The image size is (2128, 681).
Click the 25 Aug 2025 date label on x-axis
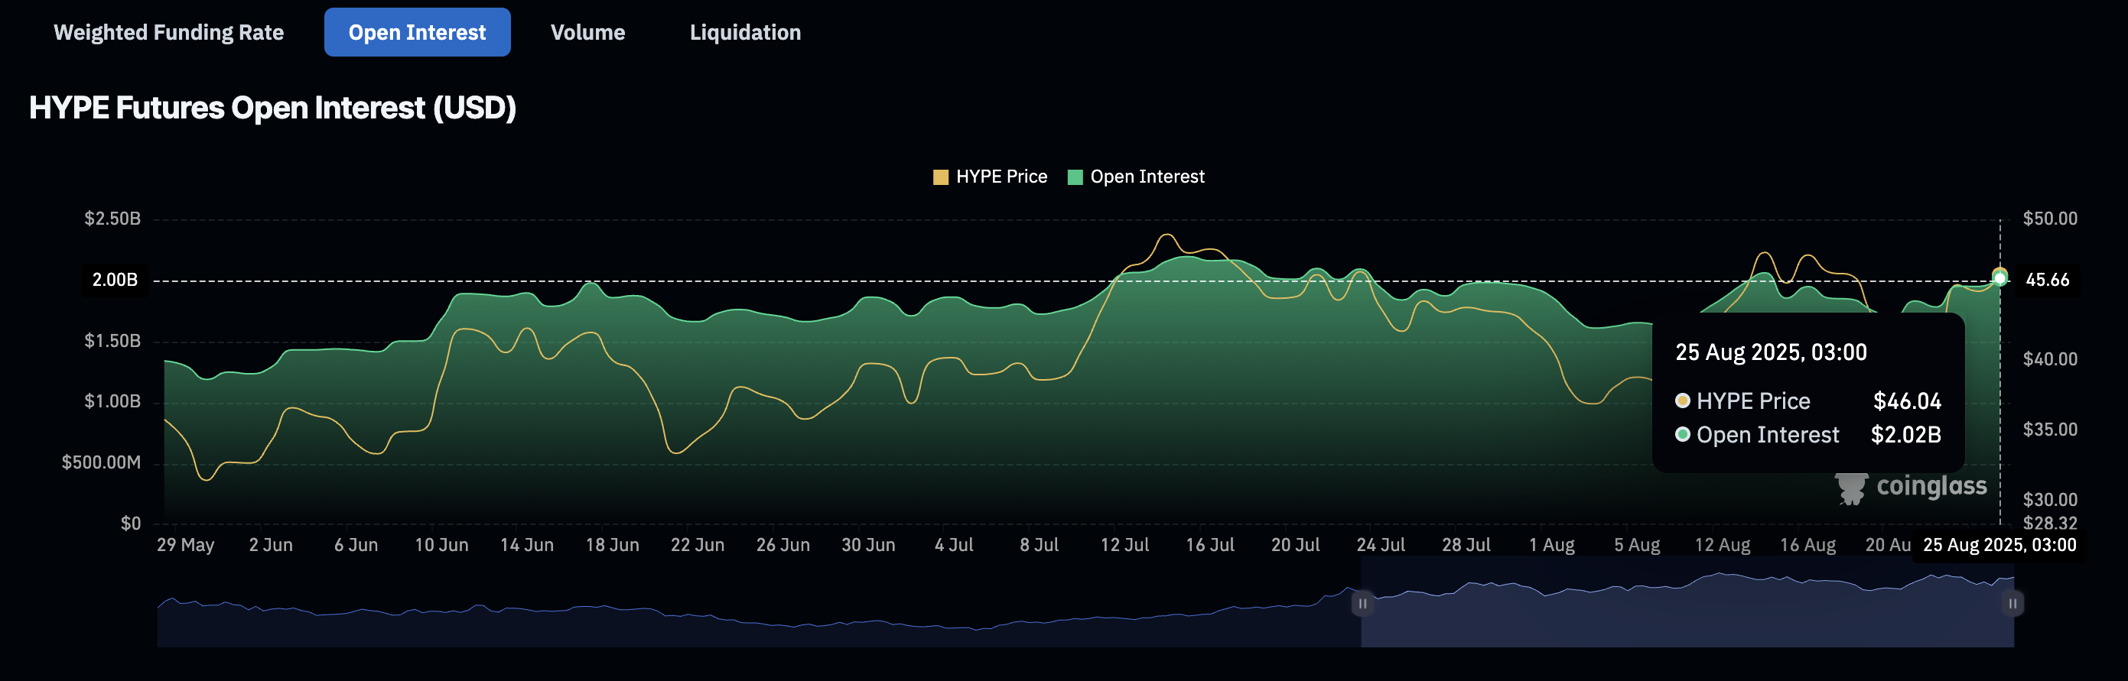(1998, 546)
